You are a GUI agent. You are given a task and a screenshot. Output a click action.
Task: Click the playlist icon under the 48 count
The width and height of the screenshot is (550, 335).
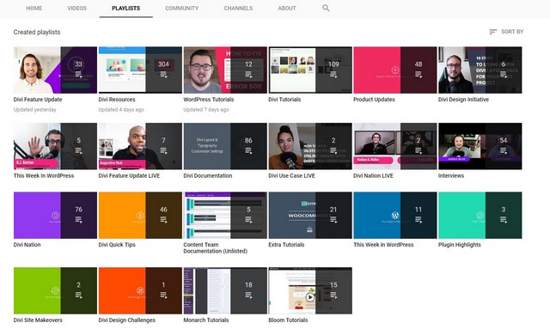coord(419,74)
